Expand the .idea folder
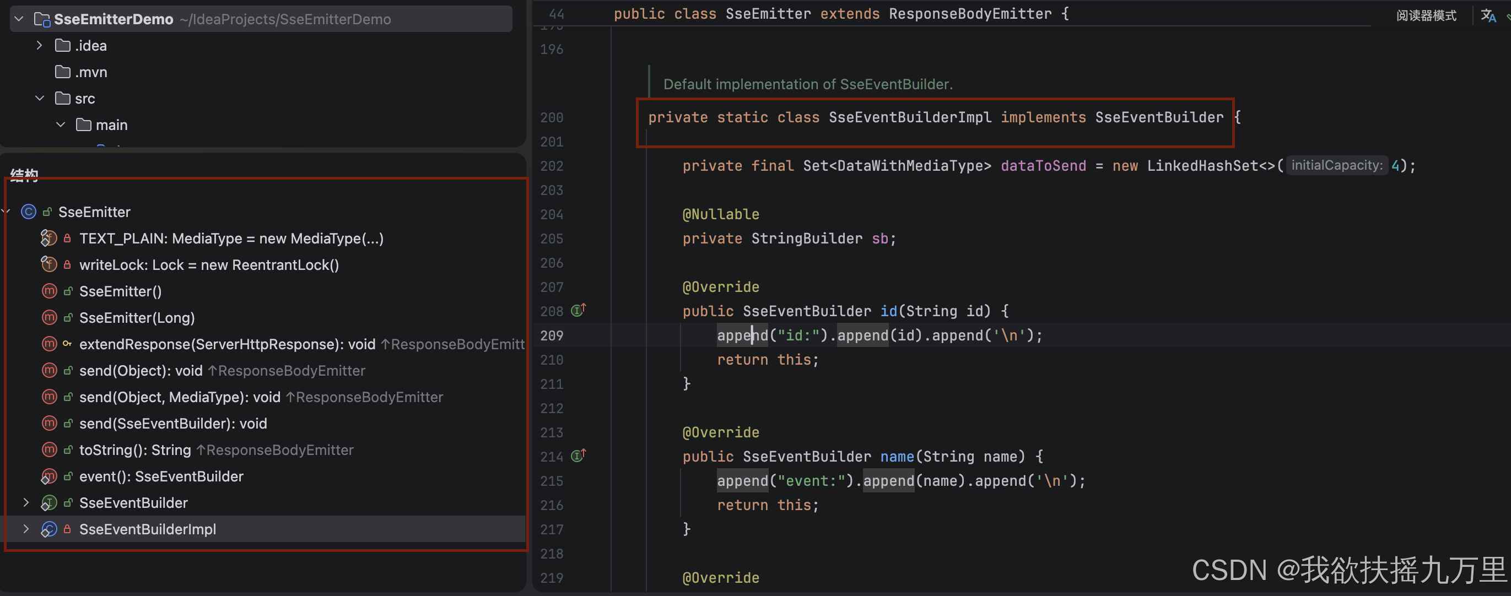Screen dimensions: 1511x596 pos(39,46)
